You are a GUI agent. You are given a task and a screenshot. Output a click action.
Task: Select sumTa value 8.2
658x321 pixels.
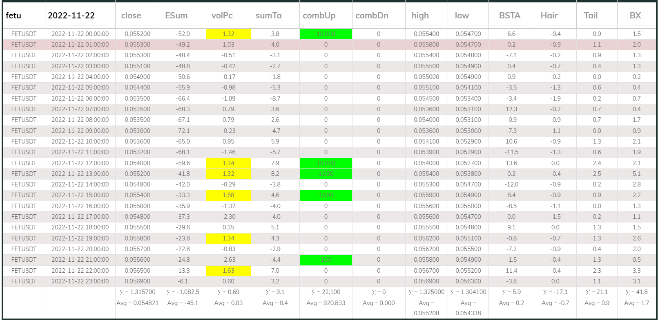275,174
